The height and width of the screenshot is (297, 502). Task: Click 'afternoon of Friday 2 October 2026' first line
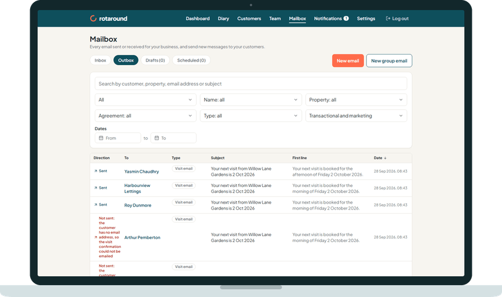pos(328,175)
